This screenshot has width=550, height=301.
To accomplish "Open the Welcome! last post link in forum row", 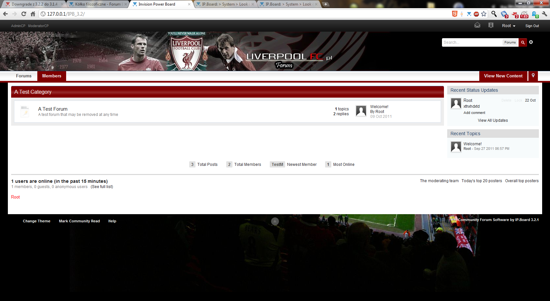I will click(379, 107).
